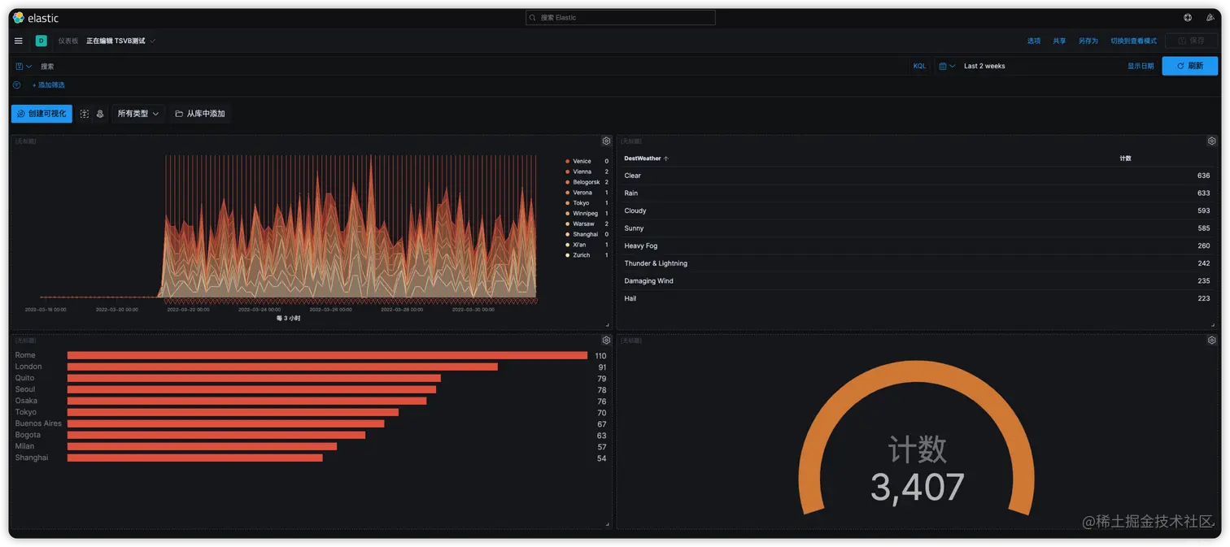Open the date quick-select calendar dropdown

(946, 67)
